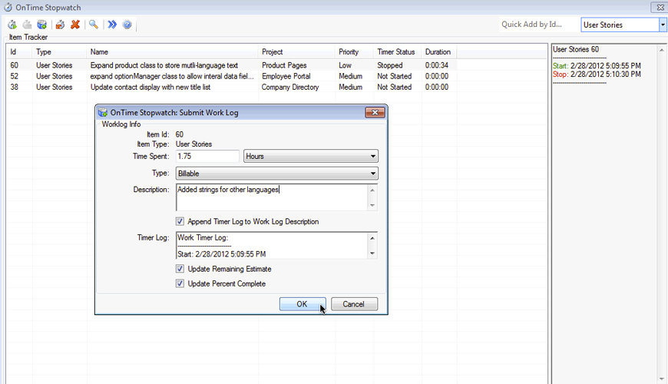Cancel the work log submission
Image resolution: width=668 pixels, height=384 pixels.
click(x=354, y=304)
